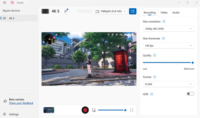
Task: Open the hamburger navigation menu
Action: tap(5, 3)
